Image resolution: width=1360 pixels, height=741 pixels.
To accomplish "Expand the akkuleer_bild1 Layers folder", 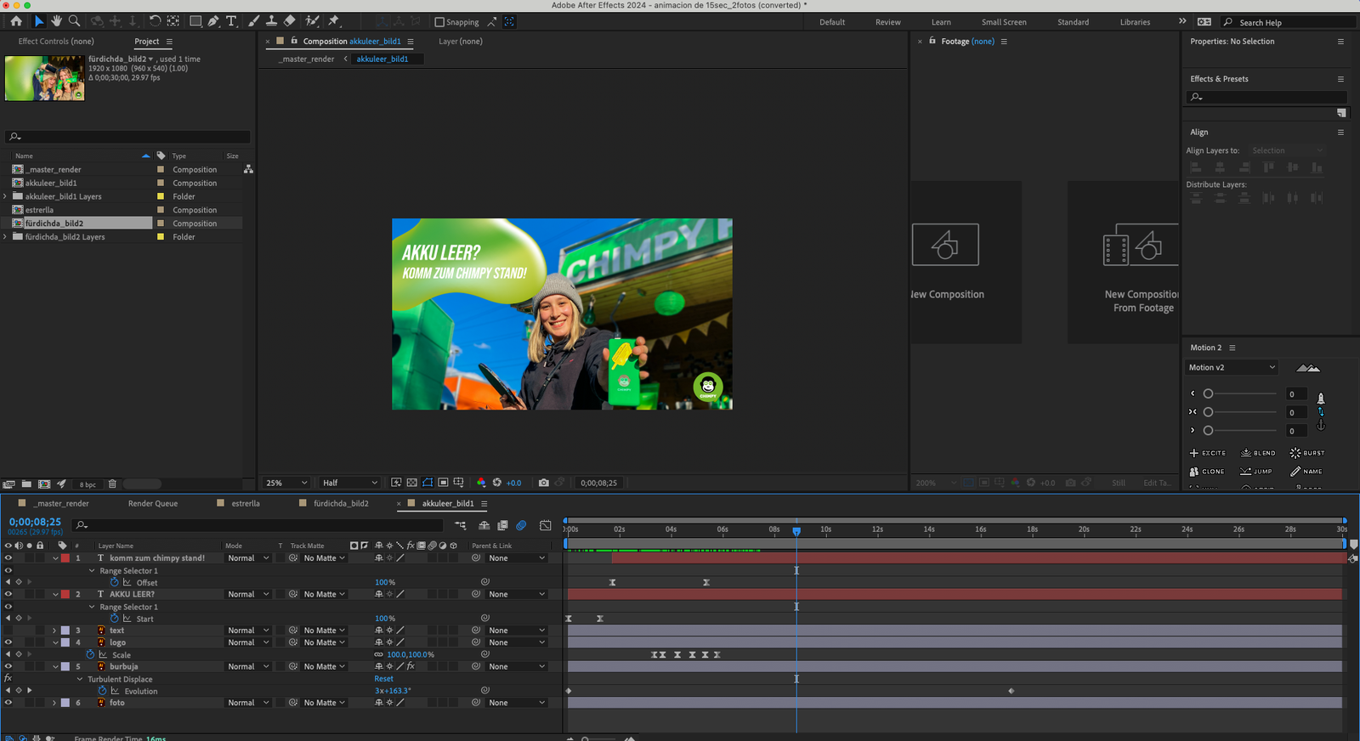I will pyautogui.click(x=6, y=196).
